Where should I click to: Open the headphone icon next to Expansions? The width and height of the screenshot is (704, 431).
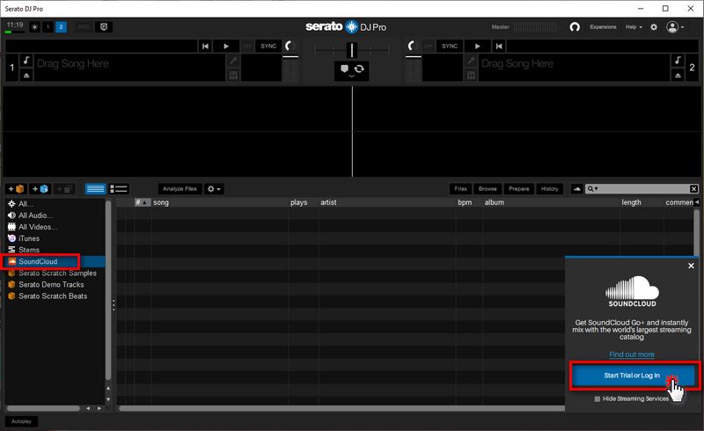pos(575,27)
